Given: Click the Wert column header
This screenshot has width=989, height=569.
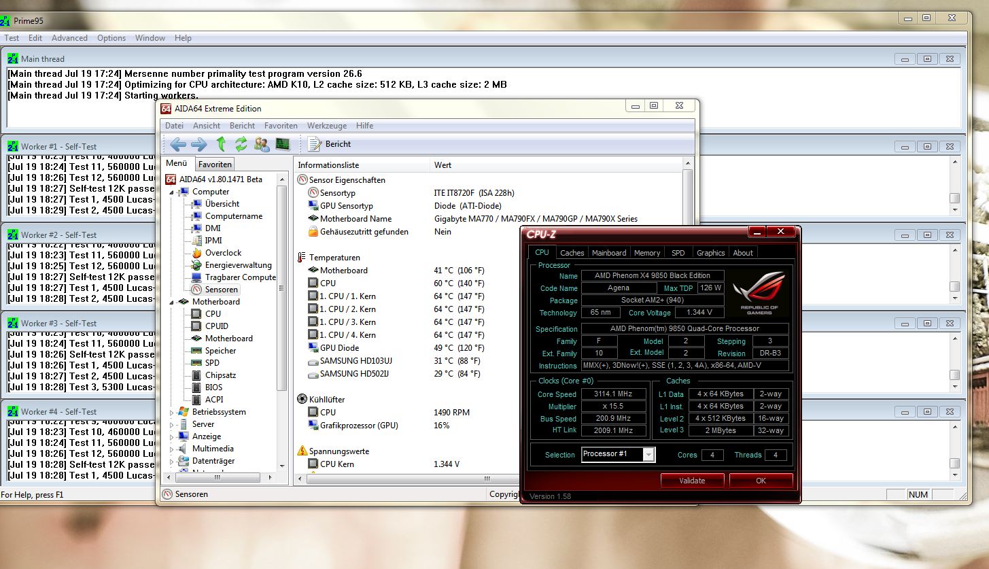Looking at the screenshot, I should 556,165.
